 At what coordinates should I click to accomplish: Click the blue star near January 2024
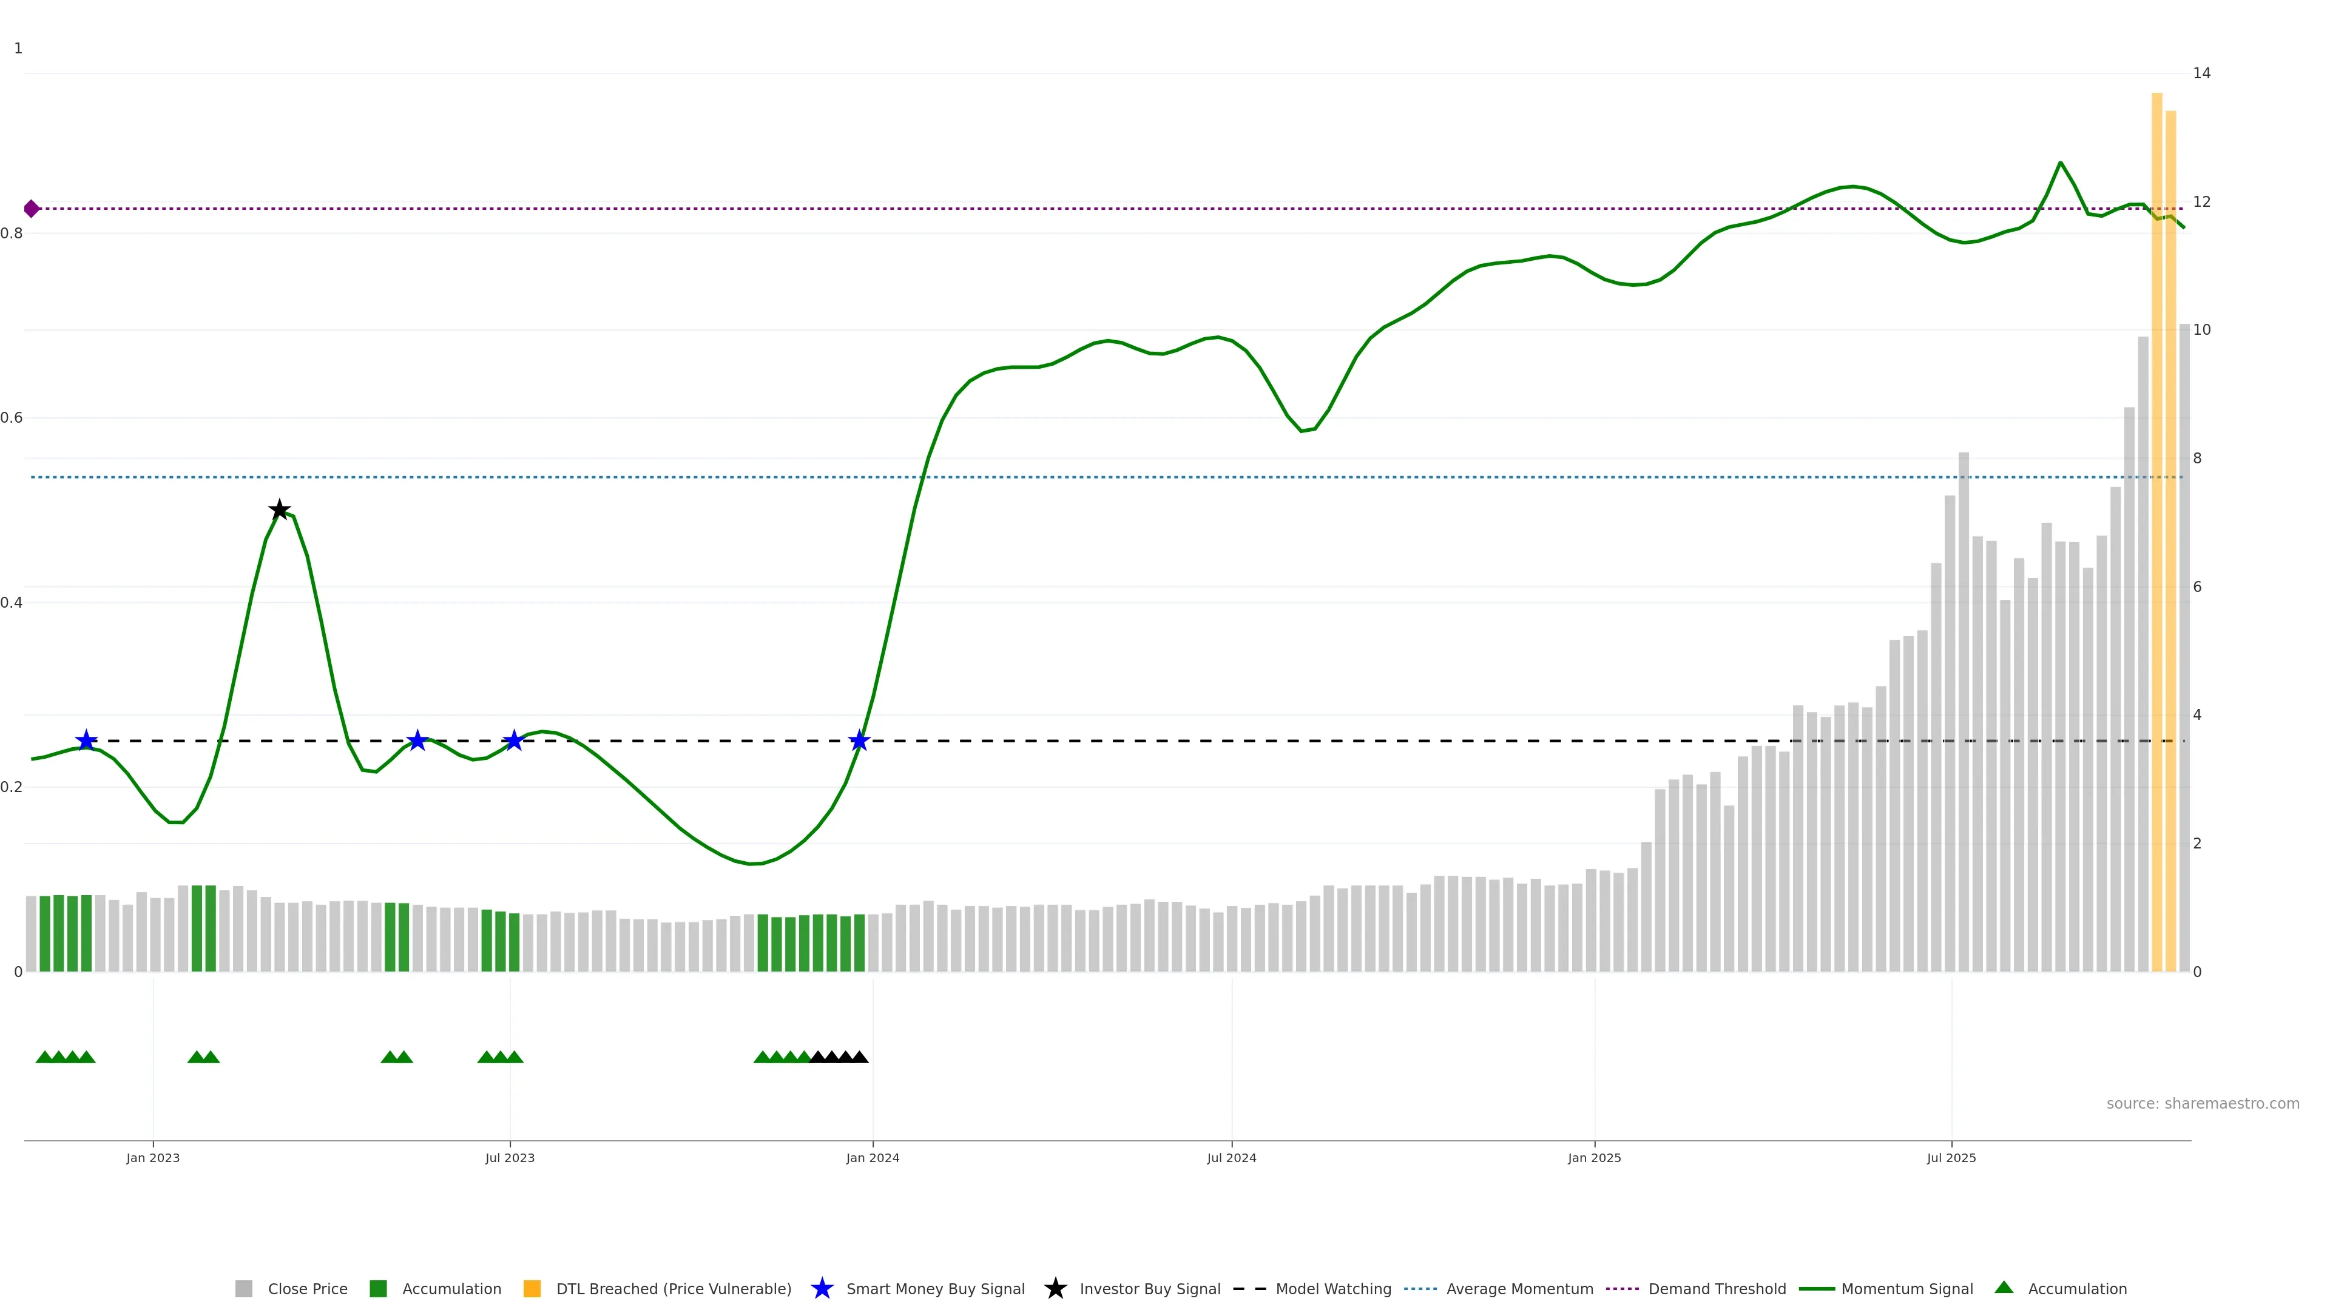(859, 741)
